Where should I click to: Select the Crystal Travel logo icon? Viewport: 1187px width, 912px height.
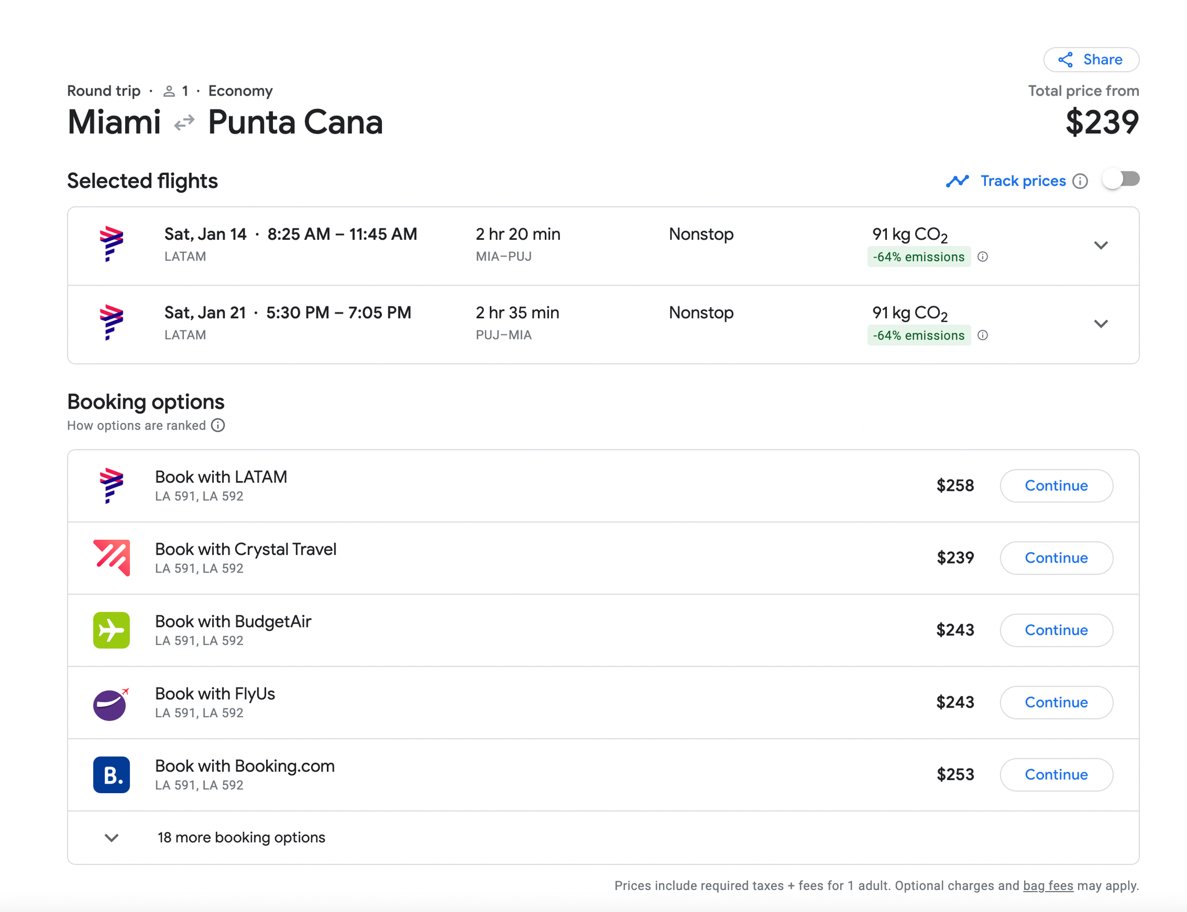[111, 557]
